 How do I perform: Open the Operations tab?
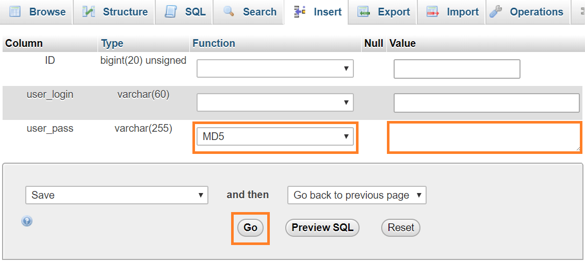528,12
